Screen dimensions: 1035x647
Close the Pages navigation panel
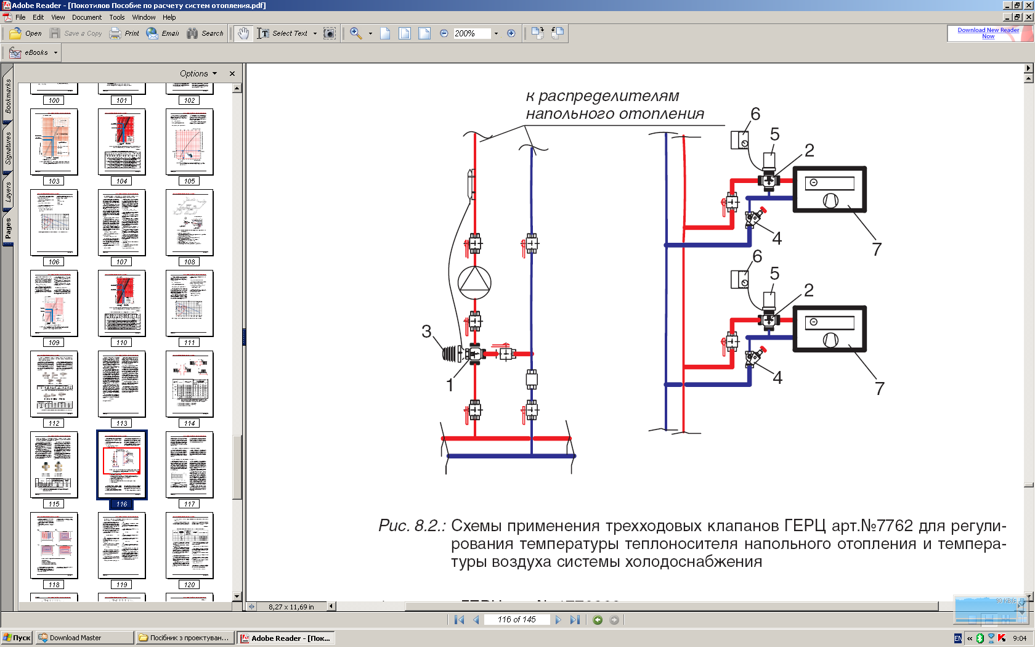click(x=232, y=73)
